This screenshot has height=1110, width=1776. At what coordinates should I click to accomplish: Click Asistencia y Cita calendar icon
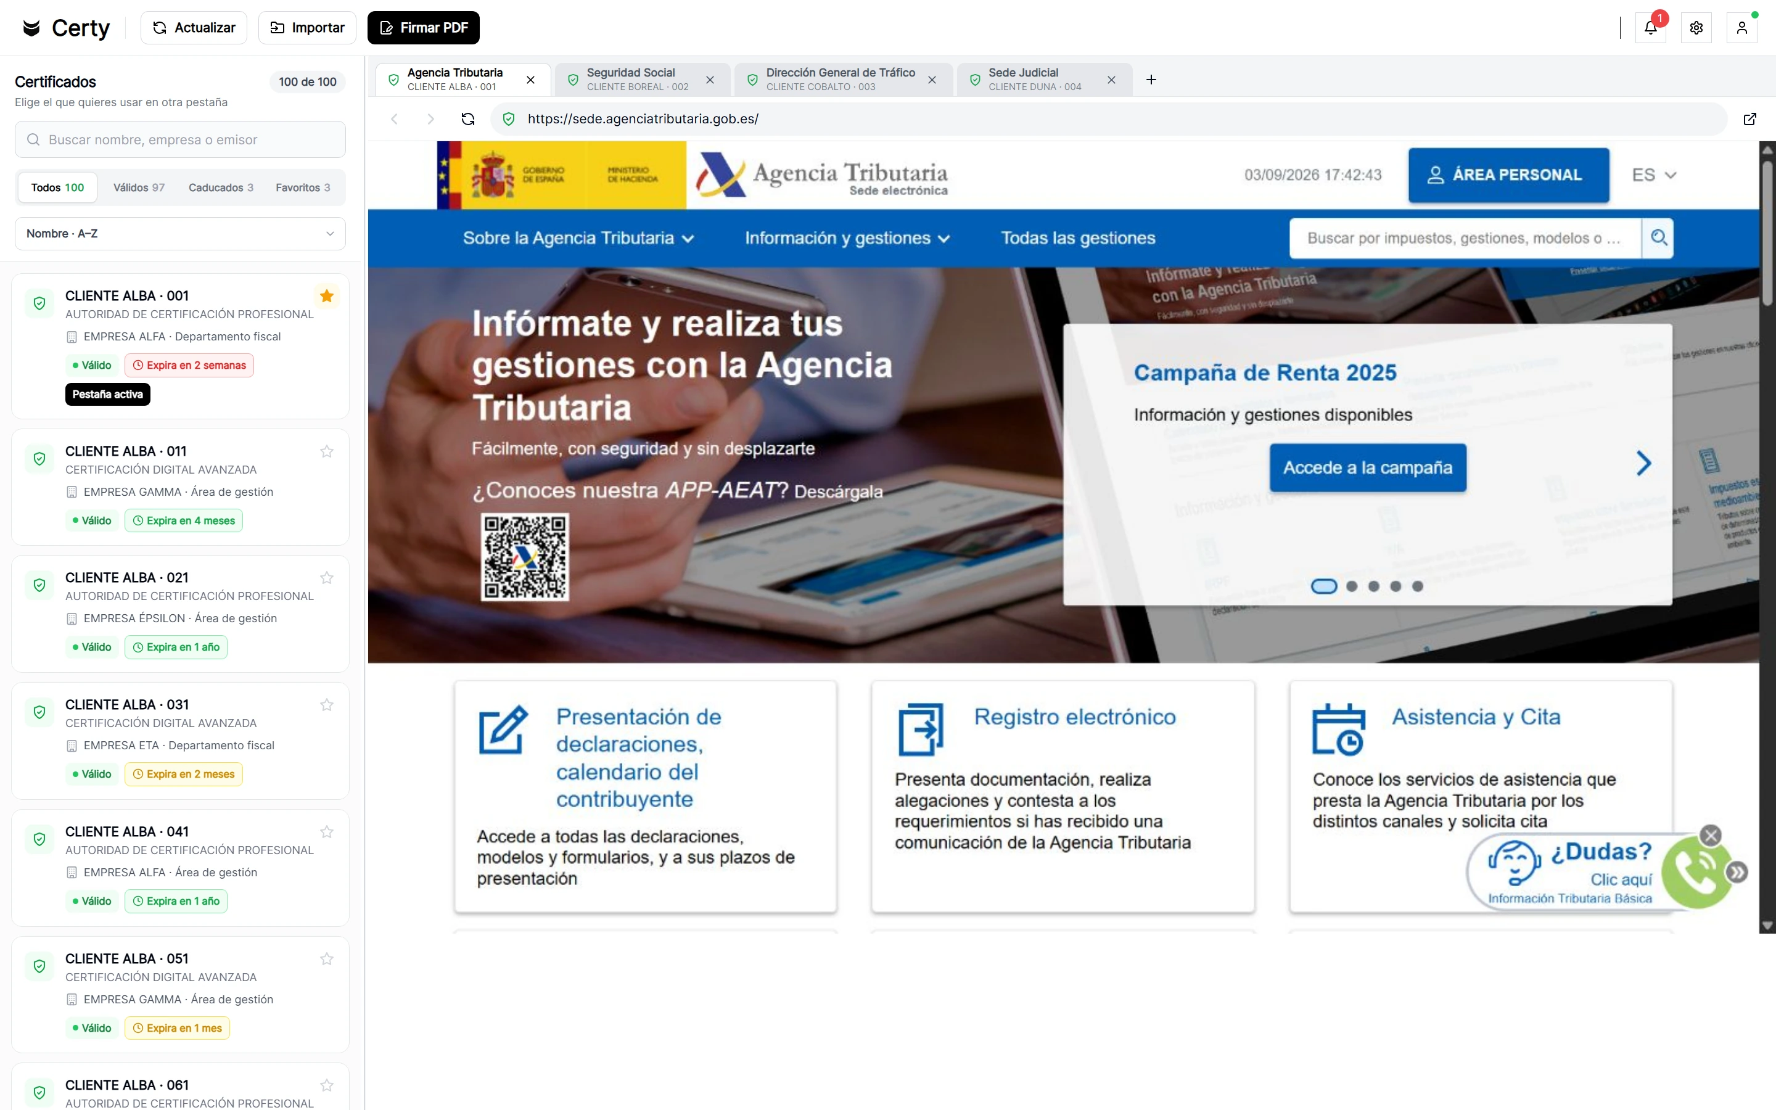(x=1339, y=730)
